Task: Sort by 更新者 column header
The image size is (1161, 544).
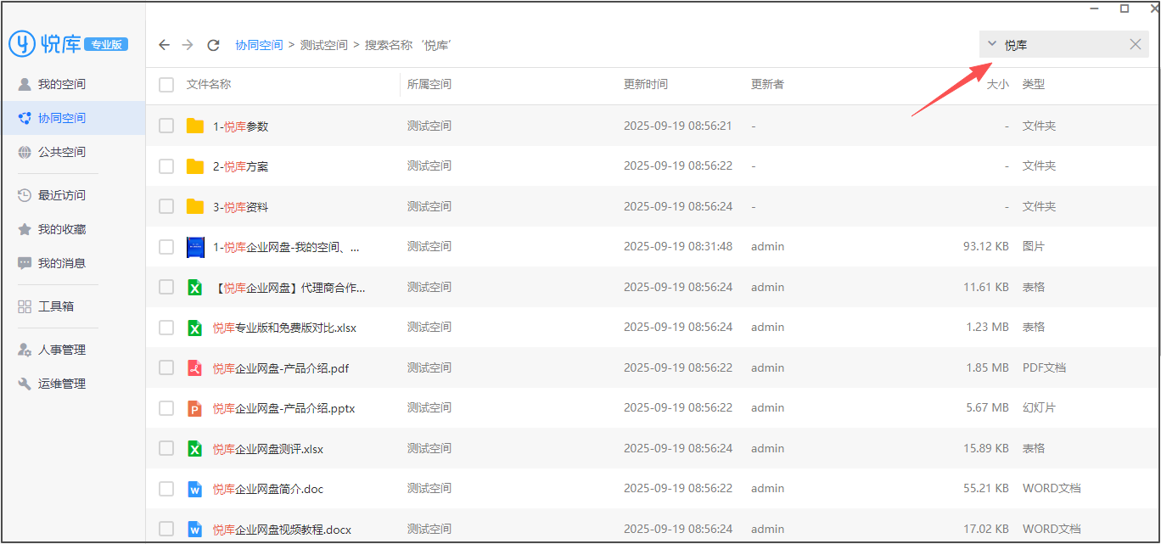Action: 767,84
